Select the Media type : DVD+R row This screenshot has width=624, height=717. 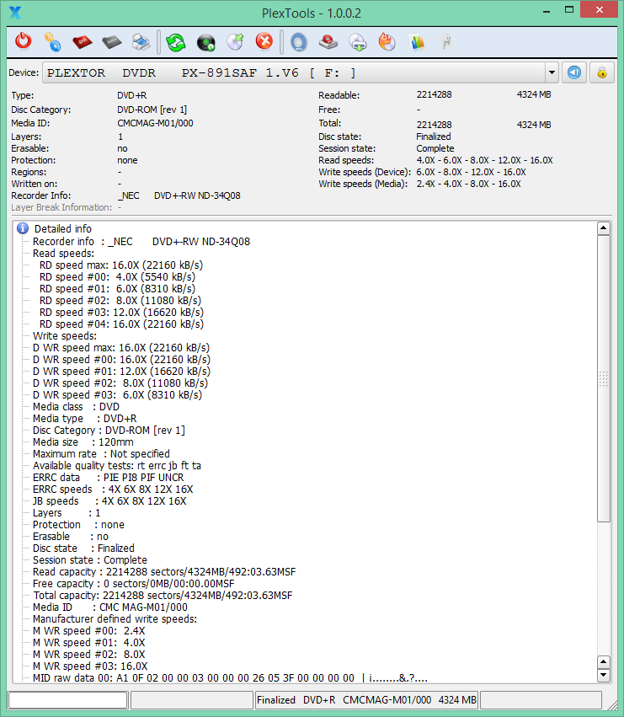point(84,419)
